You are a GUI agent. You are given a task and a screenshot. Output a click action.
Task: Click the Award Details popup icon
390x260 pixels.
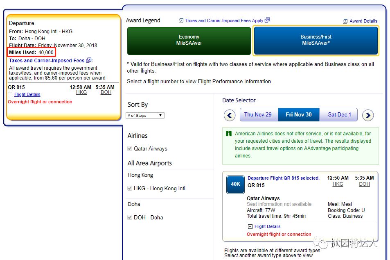345,21
